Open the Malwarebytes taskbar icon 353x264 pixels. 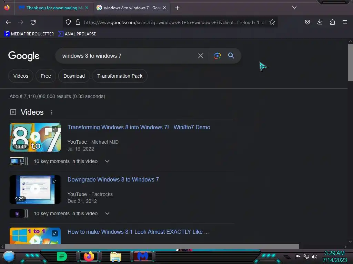(x=142, y=256)
